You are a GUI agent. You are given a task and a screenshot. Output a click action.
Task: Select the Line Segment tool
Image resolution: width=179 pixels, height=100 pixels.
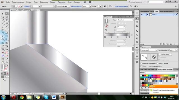(x=3, y=23)
